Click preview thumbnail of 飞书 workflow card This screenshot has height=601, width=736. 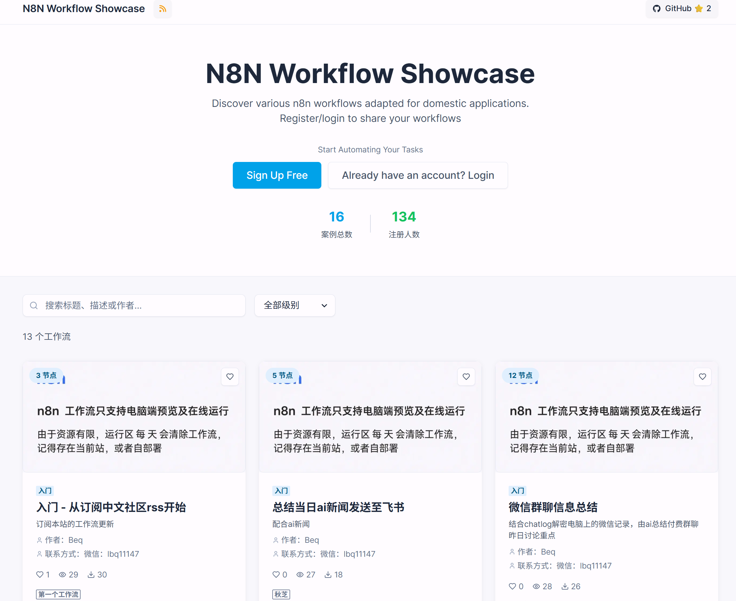pos(370,417)
